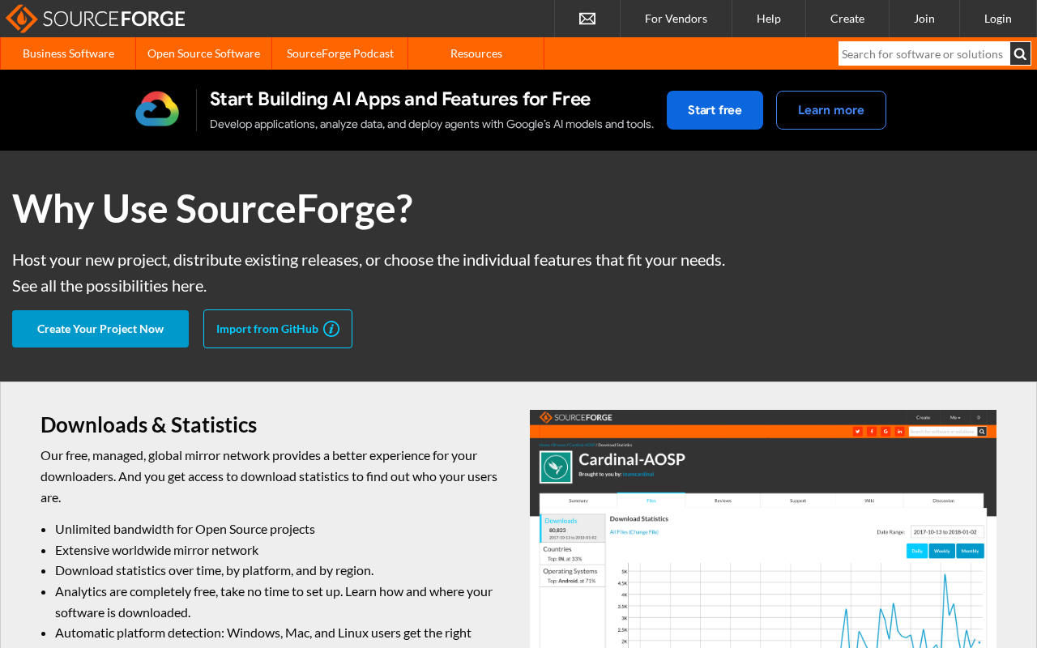Click the 'Automatic platform detection' bullet
Screen dimensions: 1037x648
[263, 633]
